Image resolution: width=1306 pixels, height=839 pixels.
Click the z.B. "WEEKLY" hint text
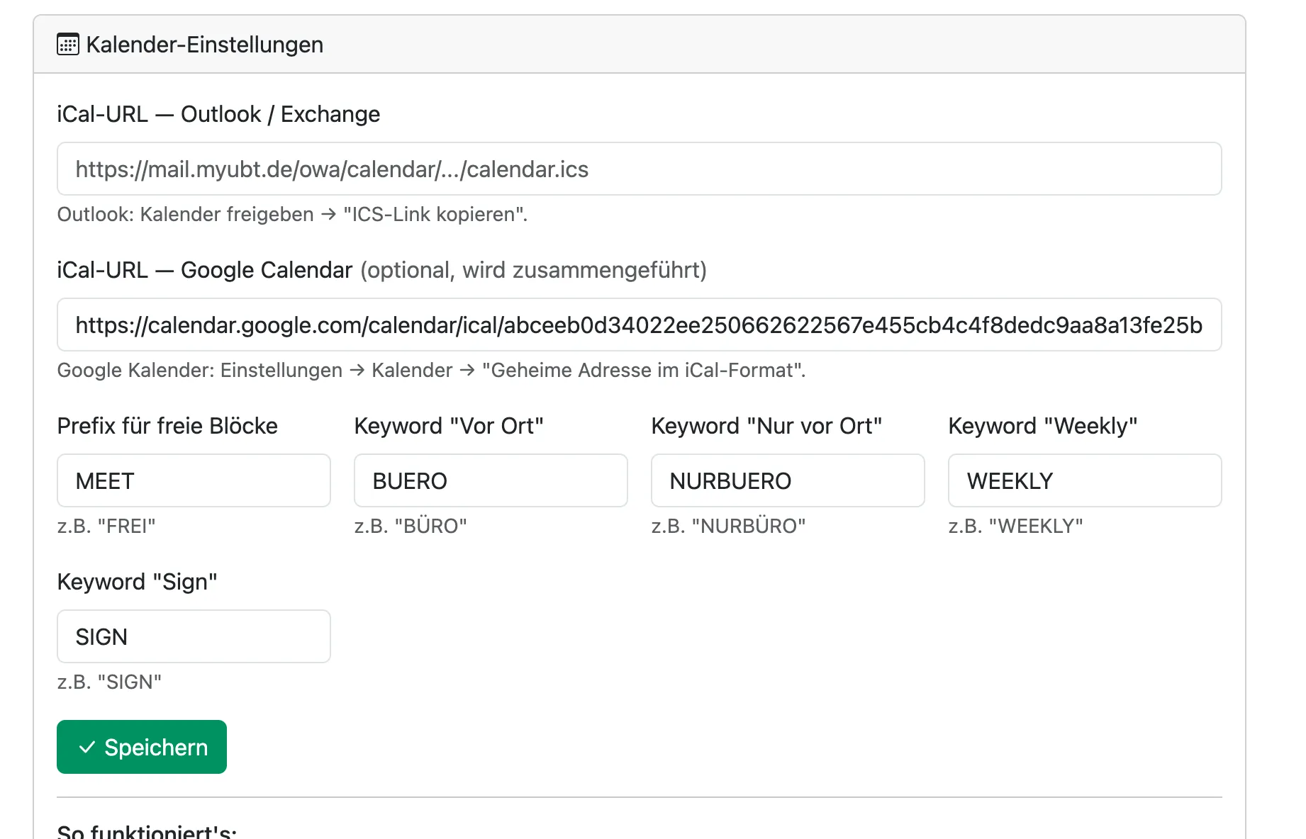tap(1015, 526)
